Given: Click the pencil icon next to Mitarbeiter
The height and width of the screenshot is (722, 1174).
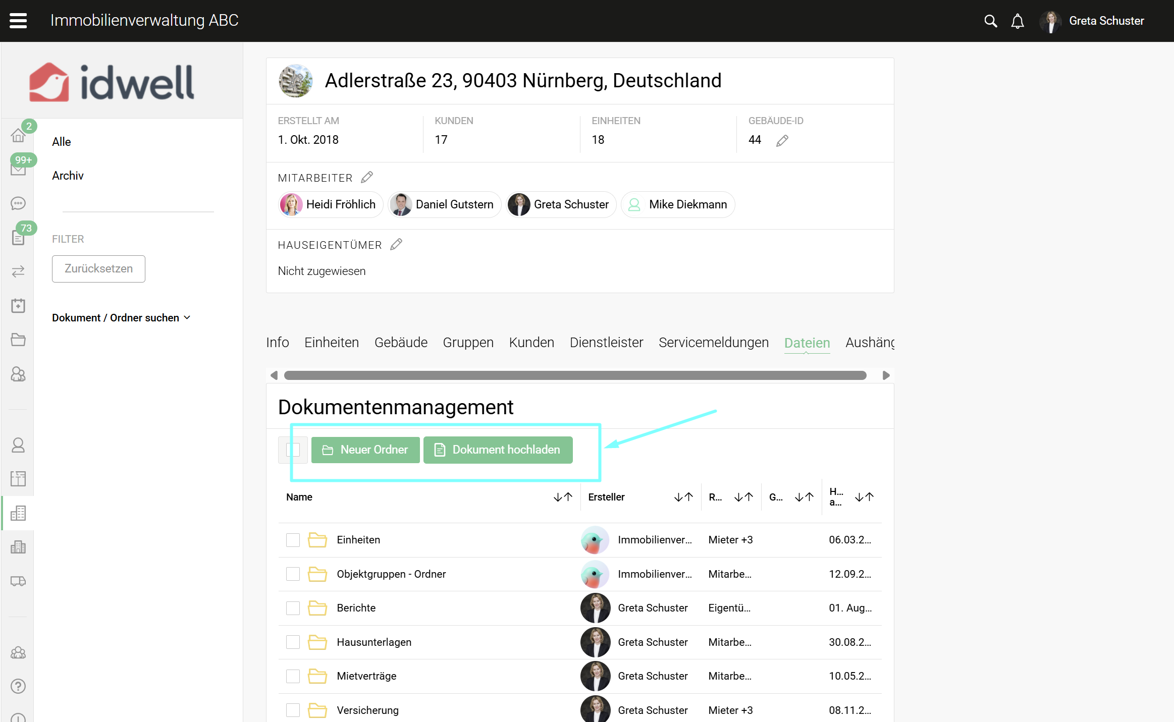Looking at the screenshot, I should 367,177.
